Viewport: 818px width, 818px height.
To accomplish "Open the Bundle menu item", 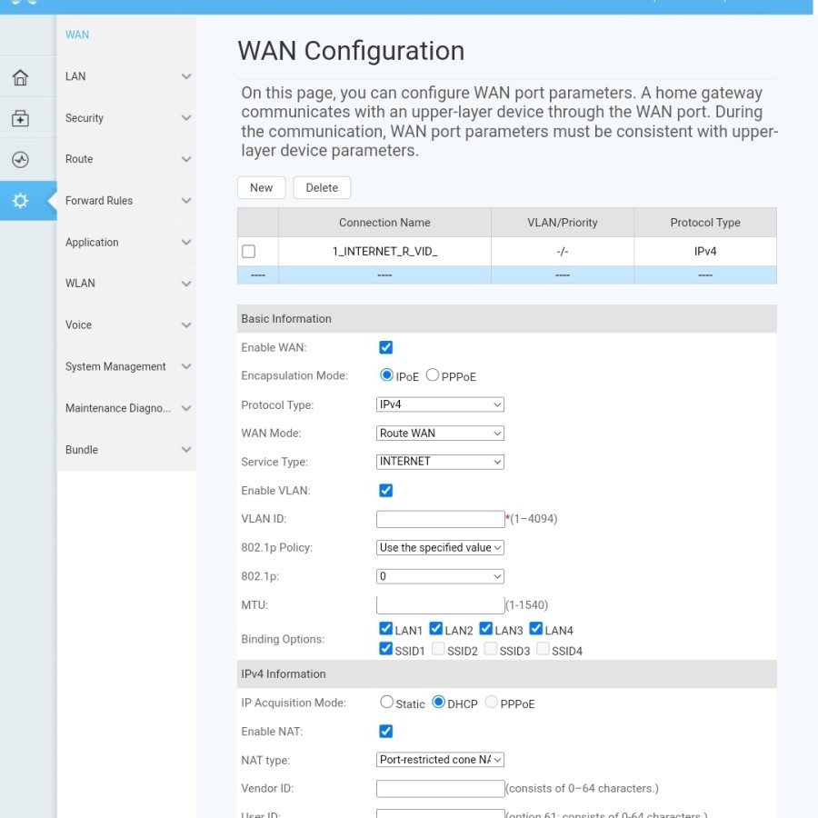I will pyautogui.click(x=82, y=450).
